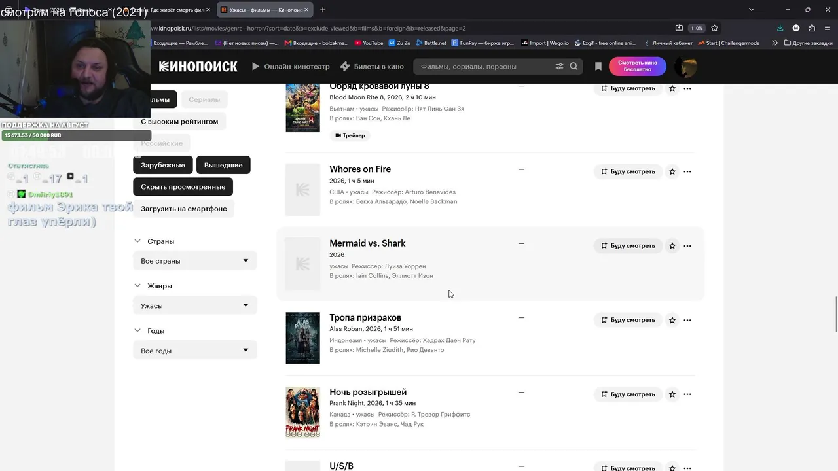The width and height of the screenshot is (838, 471).
Task: Open more options for Whores on Fire
Action: [x=687, y=171]
